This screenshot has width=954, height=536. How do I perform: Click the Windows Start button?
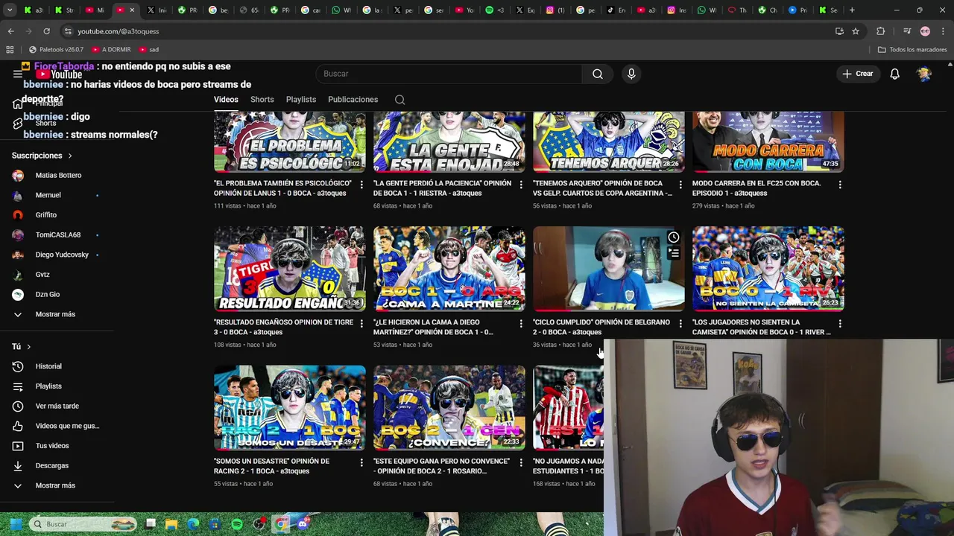click(16, 524)
